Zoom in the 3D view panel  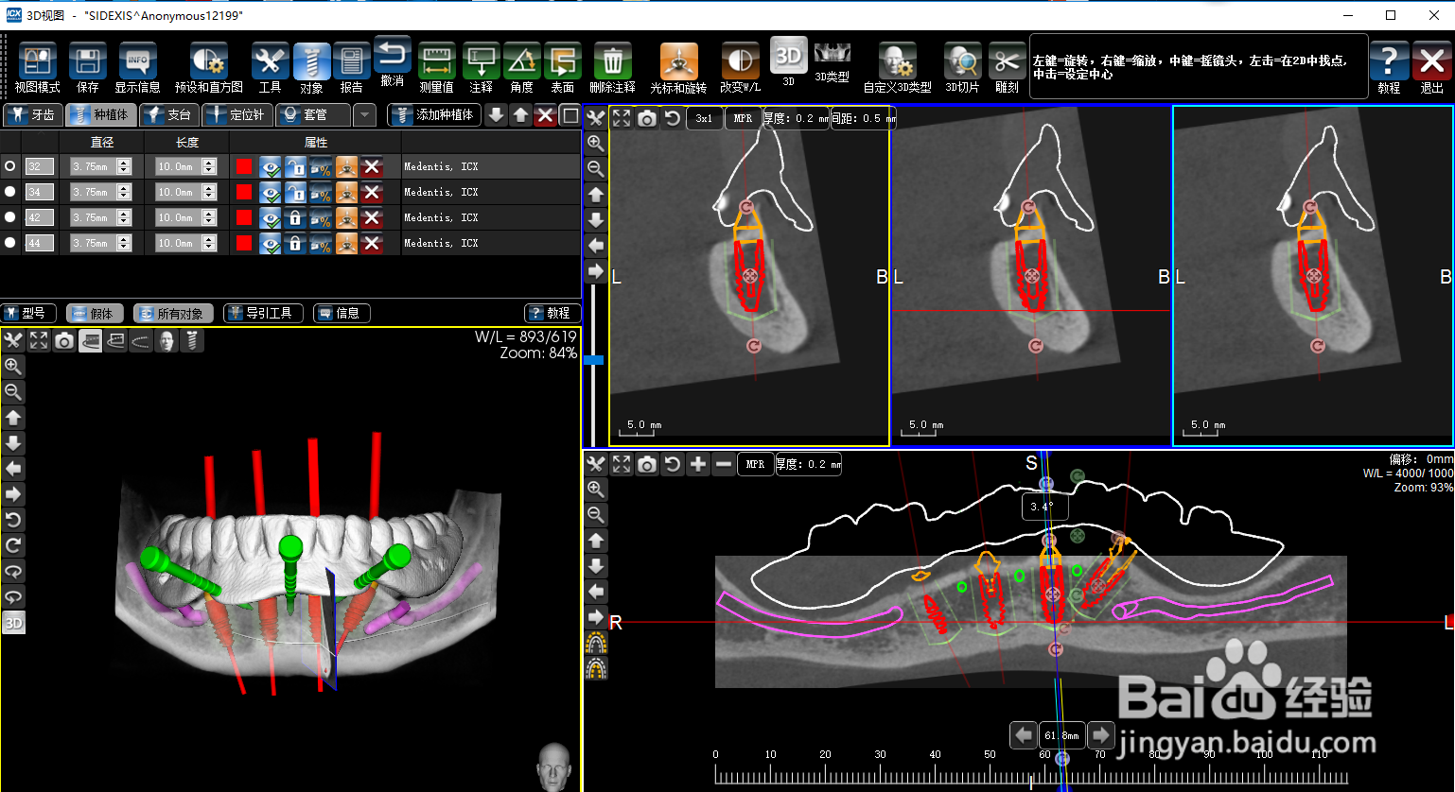click(x=13, y=367)
